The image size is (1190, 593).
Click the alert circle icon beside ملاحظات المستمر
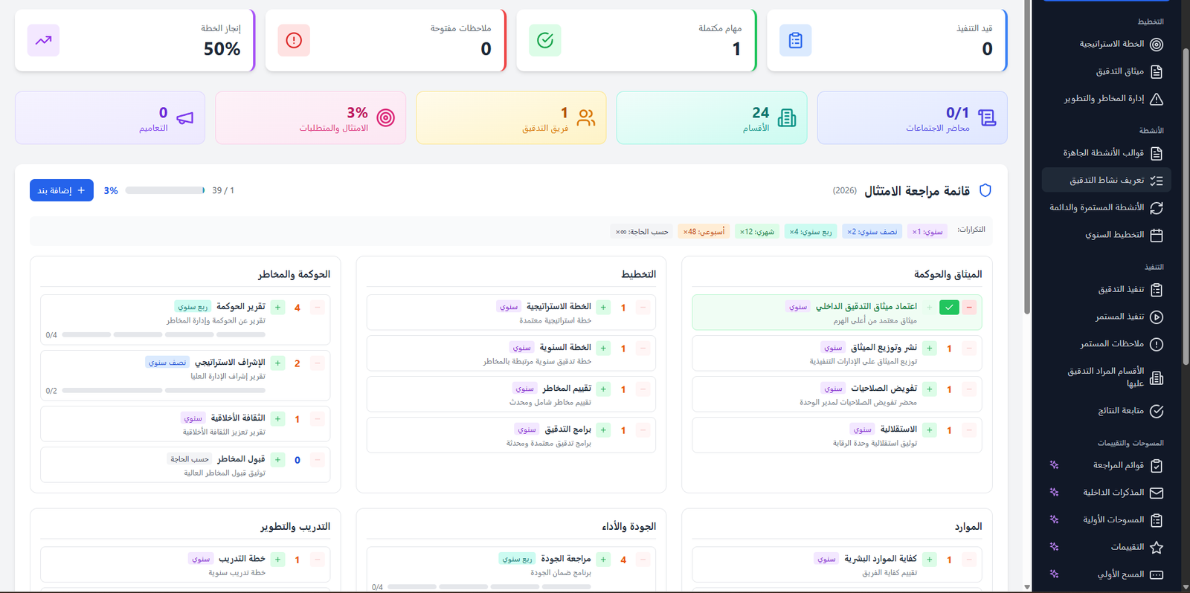[1157, 344]
